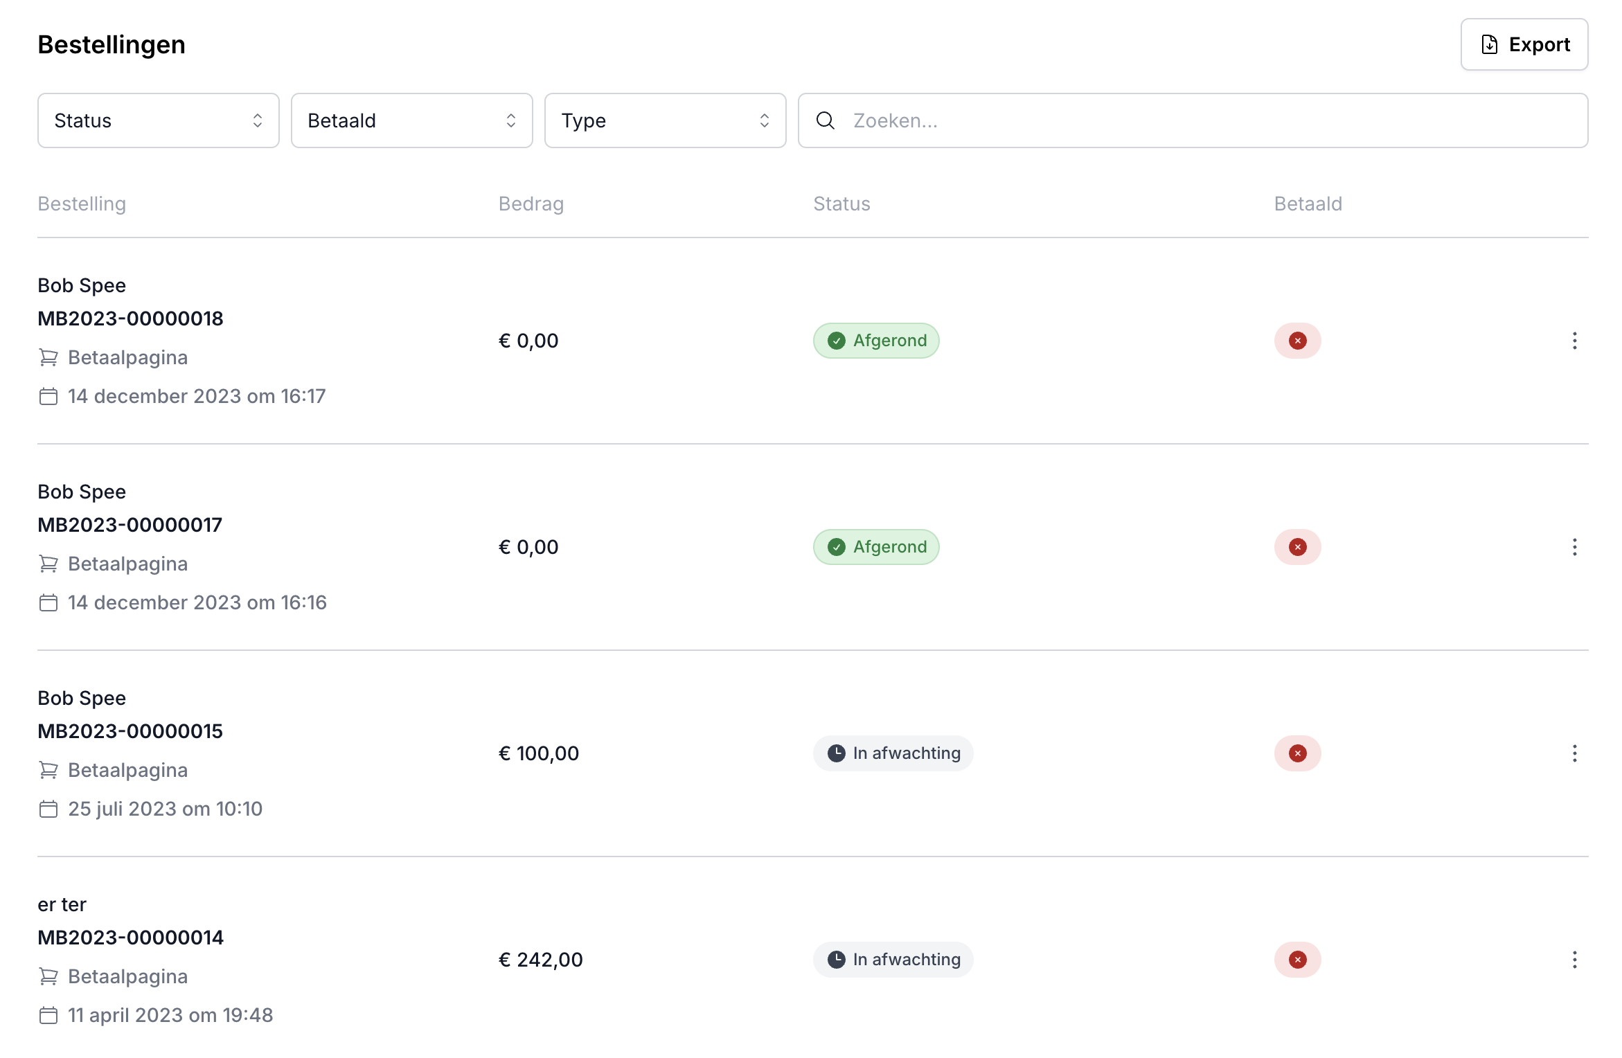Open three-dot menu for order MB2023-00000014
1622x1058 pixels.
tap(1574, 960)
